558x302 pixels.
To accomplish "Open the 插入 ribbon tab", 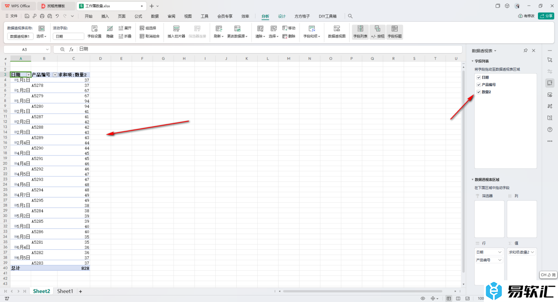I will tap(105, 16).
